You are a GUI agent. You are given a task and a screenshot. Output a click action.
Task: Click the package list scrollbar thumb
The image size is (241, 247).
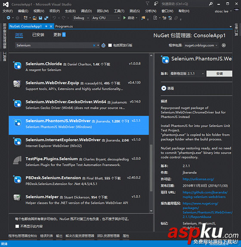[151, 168]
